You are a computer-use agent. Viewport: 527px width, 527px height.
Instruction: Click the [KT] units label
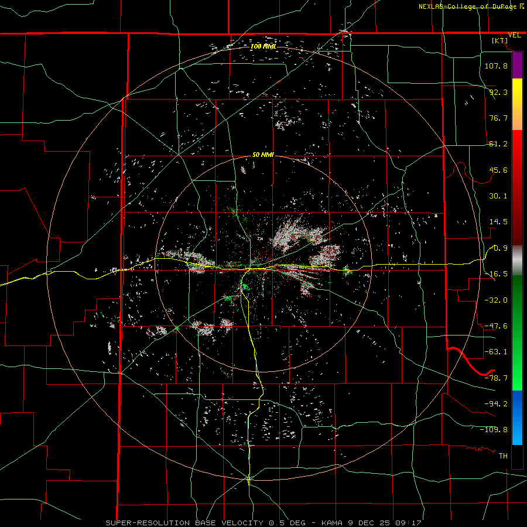pyautogui.click(x=500, y=40)
